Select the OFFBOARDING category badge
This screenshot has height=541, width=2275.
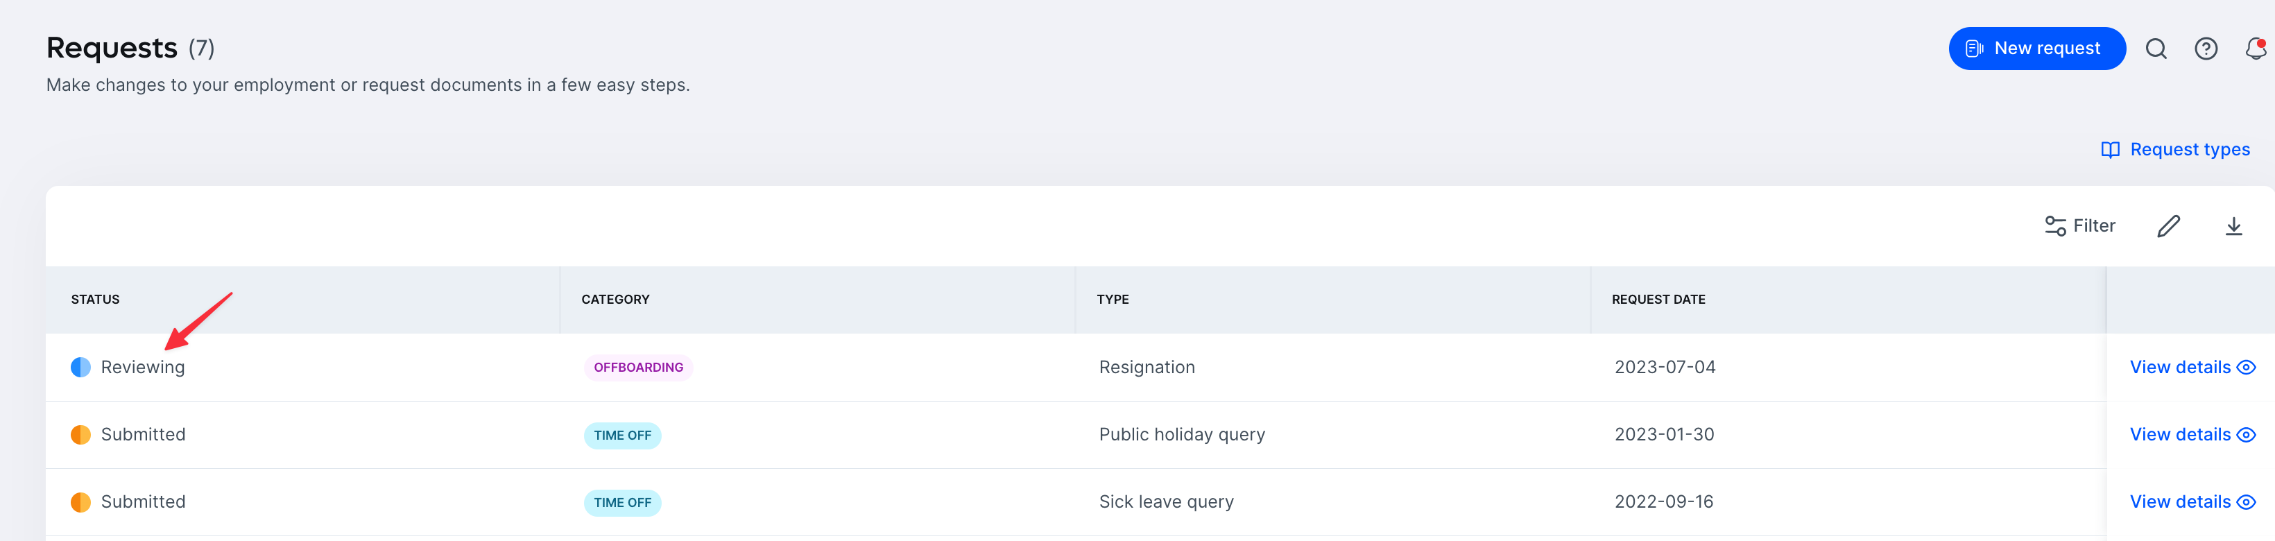point(637,367)
